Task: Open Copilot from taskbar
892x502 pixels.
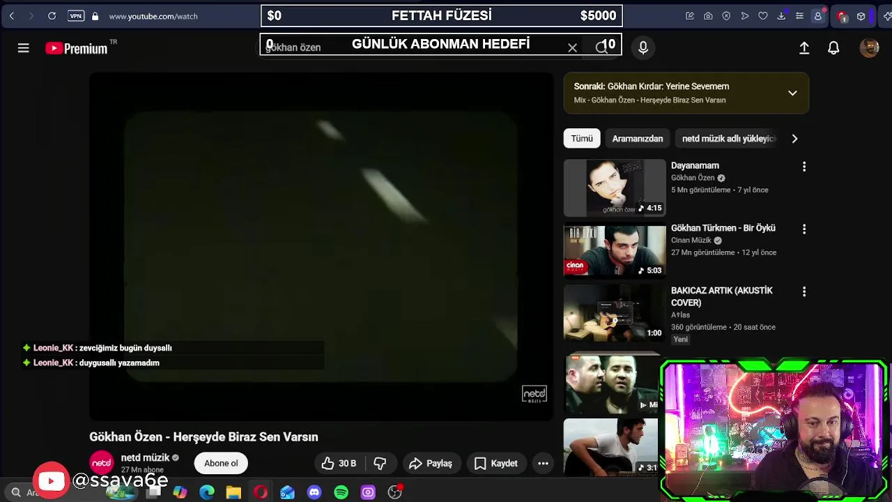Action: point(180,492)
